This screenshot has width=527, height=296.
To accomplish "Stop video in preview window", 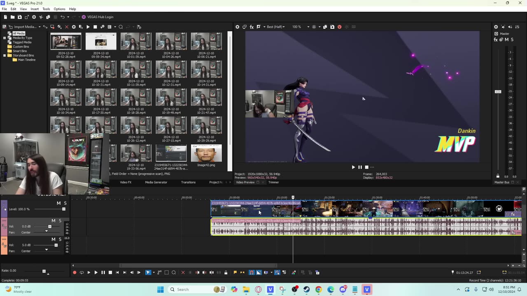I will click(x=366, y=167).
